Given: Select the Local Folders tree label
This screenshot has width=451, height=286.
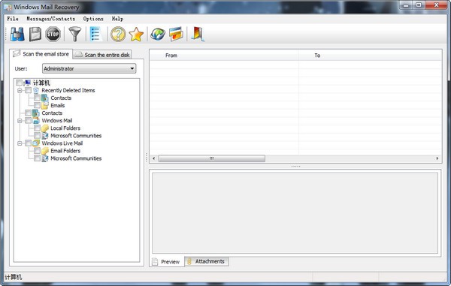Looking at the screenshot, I should click(x=65, y=128).
